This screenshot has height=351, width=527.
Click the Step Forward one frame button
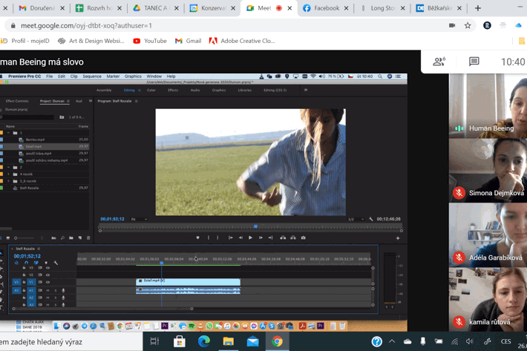click(x=261, y=238)
